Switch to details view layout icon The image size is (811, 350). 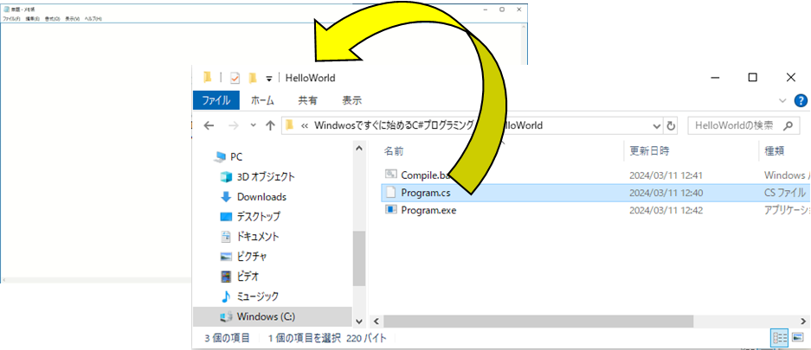point(780,338)
